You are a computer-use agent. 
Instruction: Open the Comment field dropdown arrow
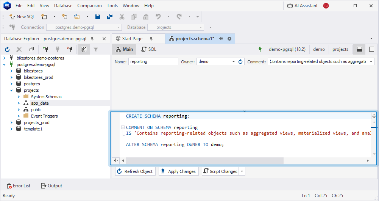pos(371,61)
